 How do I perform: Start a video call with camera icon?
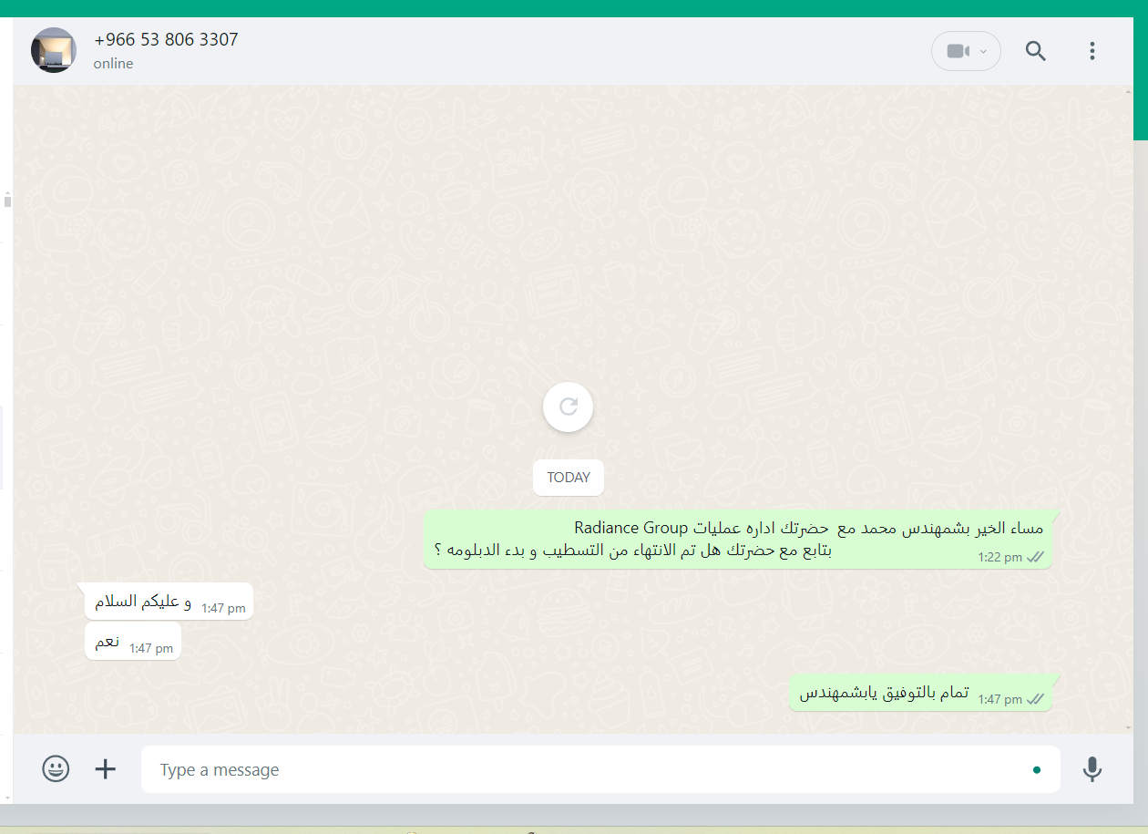958,51
